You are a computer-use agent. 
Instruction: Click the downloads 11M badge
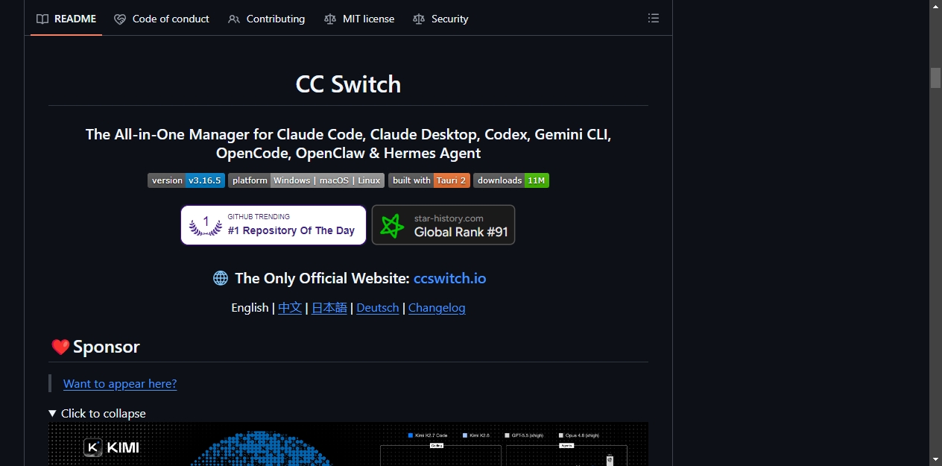511,180
